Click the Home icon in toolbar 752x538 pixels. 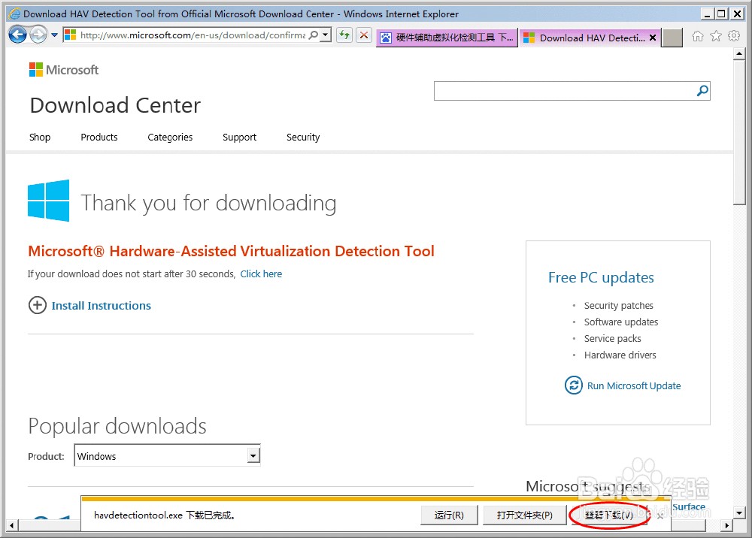[x=698, y=36]
